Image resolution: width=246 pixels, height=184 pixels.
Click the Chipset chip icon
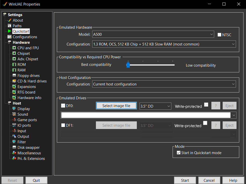click(x=14, y=53)
